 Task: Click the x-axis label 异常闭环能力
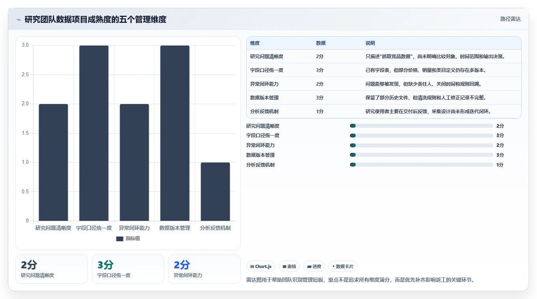pos(134,228)
